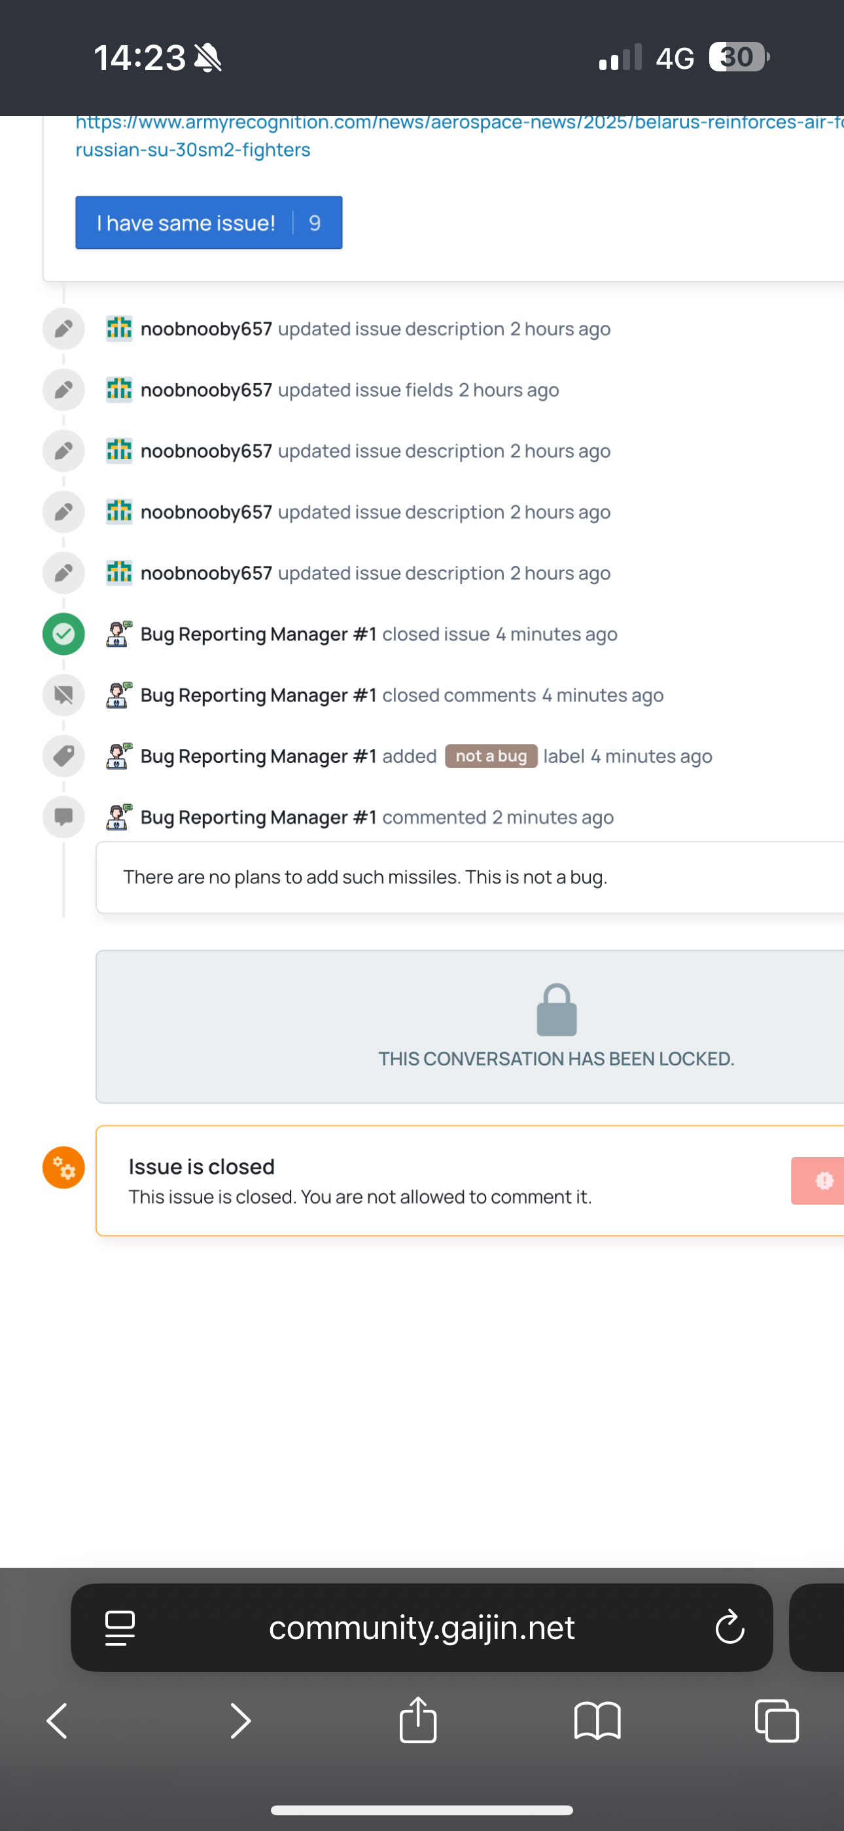Tap Bug Reporting Manager #1 on the commented entry
The width and height of the screenshot is (844, 1831).
coord(258,817)
